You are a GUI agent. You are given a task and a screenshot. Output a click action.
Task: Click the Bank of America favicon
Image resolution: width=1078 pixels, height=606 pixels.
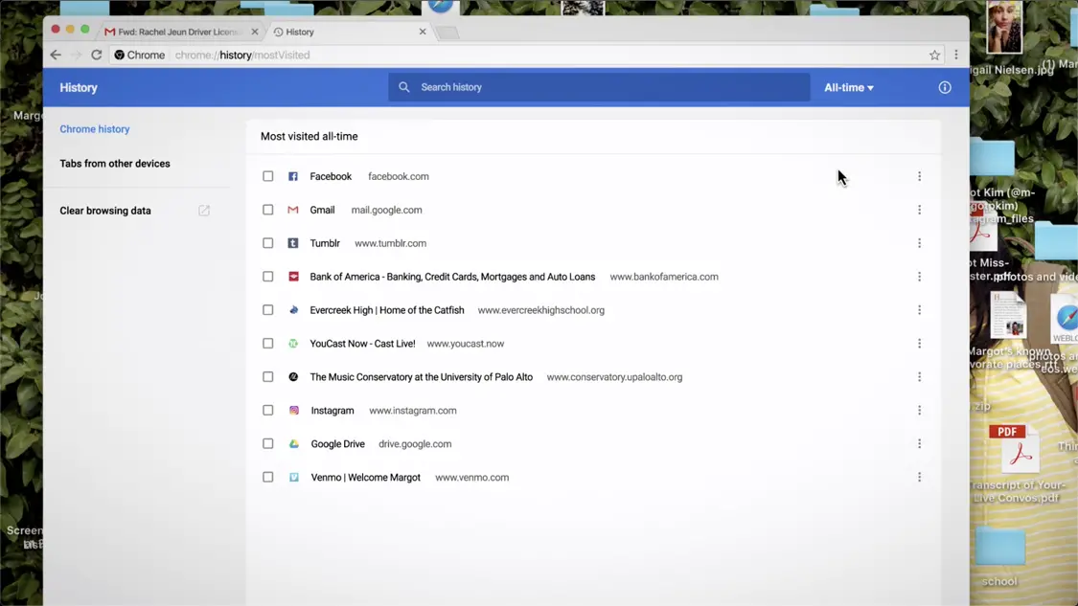pos(293,277)
